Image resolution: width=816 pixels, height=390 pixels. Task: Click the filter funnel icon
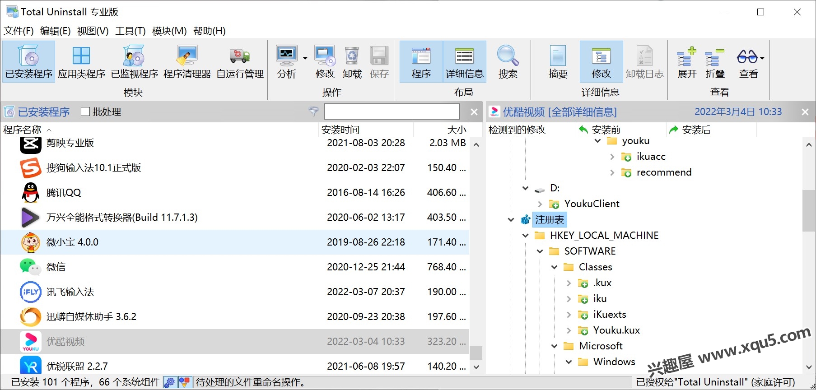313,111
